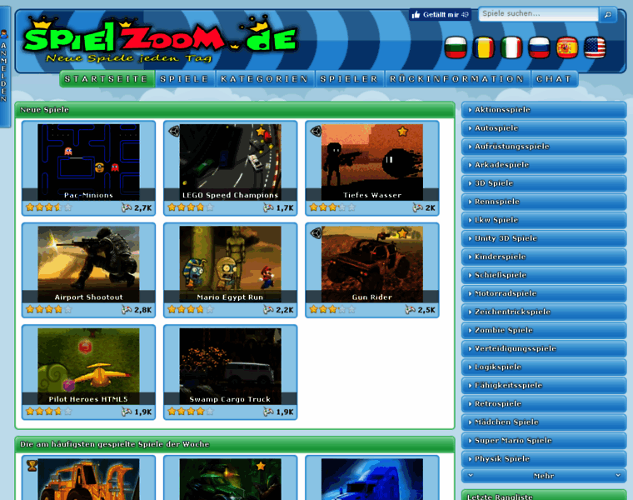This screenshot has width=633, height=500.
Task: Click the 2,8K plays gamepad icon
Action: point(127,310)
